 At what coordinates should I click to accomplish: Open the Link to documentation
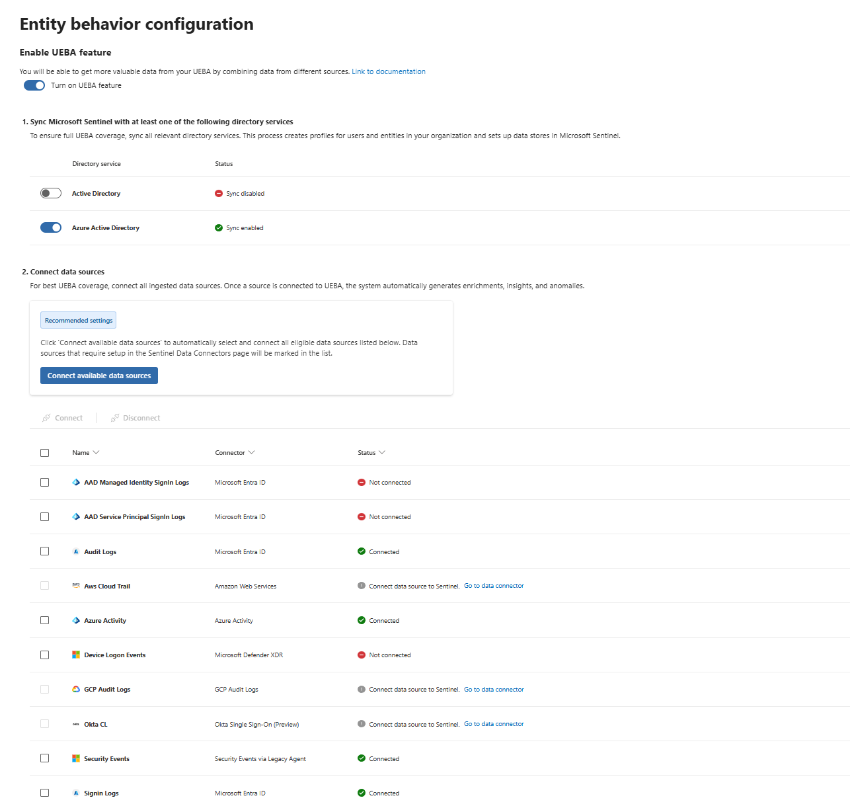pos(389,71)
